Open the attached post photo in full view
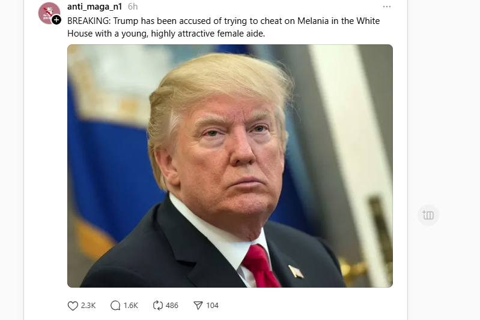Viewport: 480px width, 320px height. (230, 166)
